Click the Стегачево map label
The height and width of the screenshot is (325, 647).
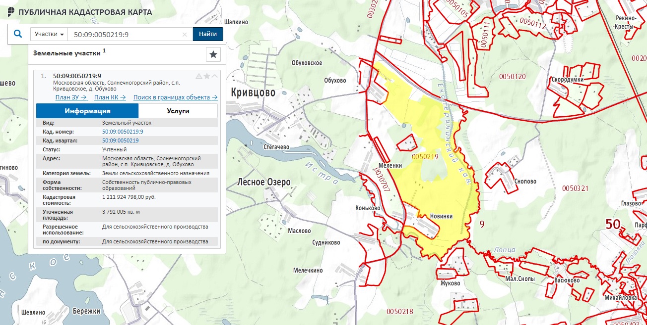coord(276,147)
